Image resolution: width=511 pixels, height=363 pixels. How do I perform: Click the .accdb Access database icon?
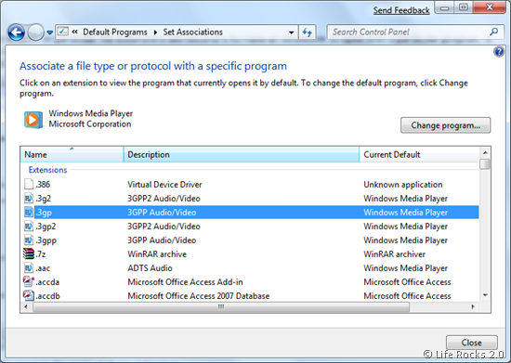click(29, 295)
